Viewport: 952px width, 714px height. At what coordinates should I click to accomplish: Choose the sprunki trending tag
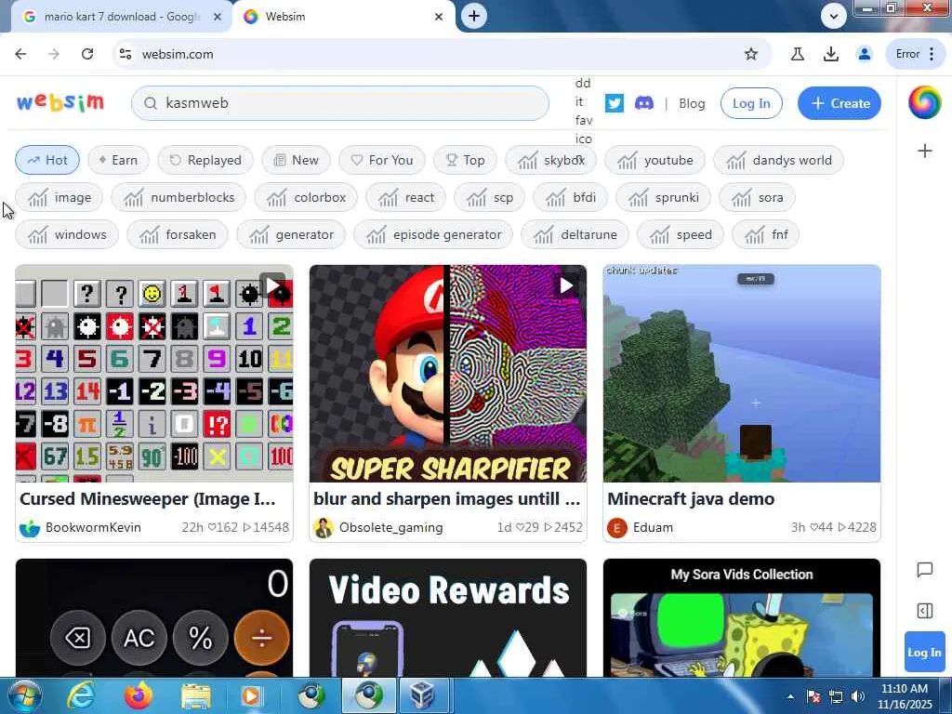(x=663, y=197)
